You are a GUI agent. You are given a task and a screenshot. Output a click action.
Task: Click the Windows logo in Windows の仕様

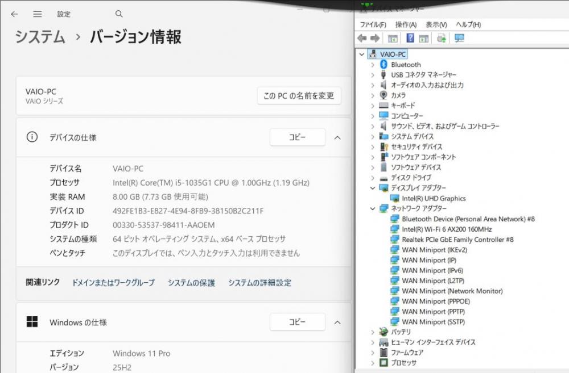pyautogui.click(x=32, y=321)
